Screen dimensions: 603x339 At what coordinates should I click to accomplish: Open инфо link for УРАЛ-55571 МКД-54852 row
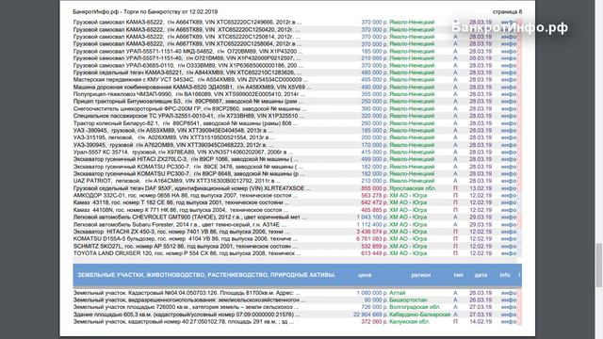click(509, 51)
